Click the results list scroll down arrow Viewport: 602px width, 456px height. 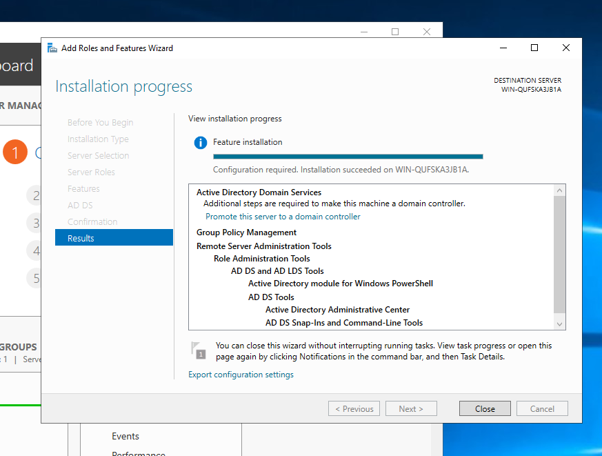[x=559, y=324]
